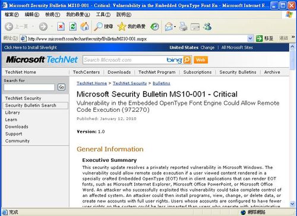
Task: Click the vertical scrollbar up arrow
Action: [x=292, y=47]
